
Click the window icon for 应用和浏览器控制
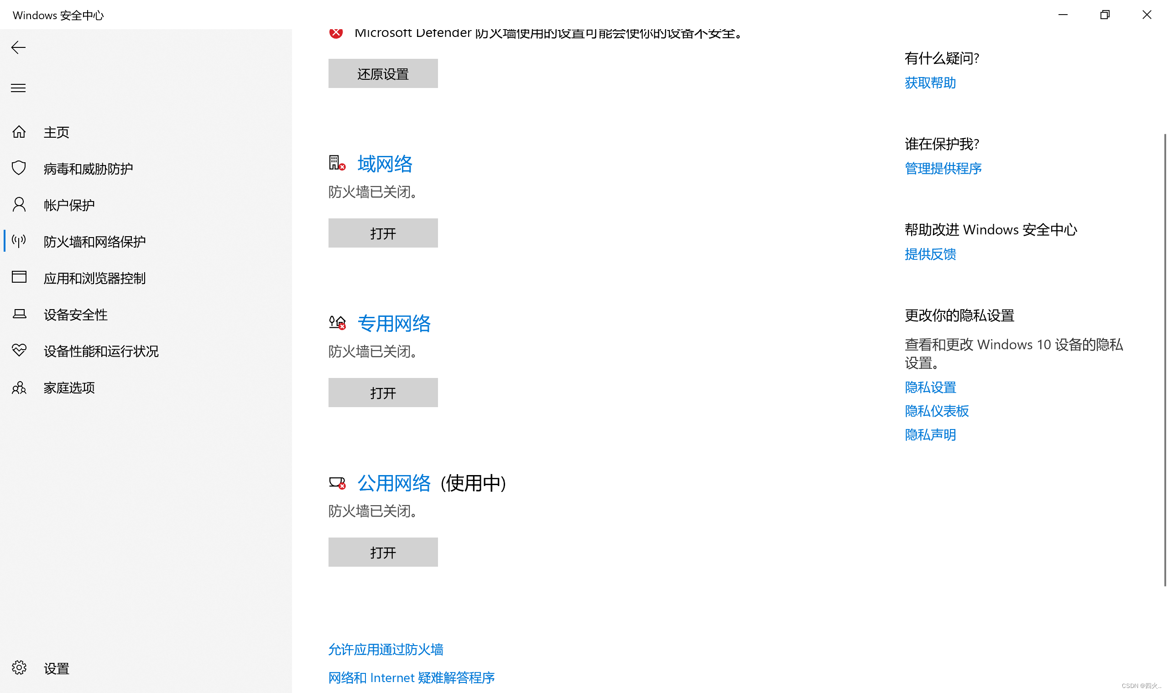click(19, 277)
